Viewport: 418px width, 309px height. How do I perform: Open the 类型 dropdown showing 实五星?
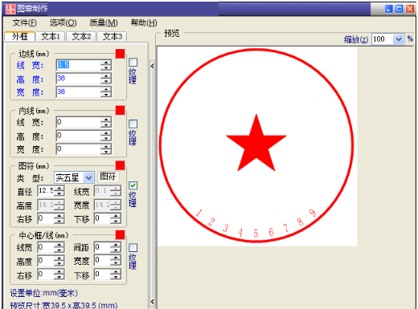[x=88, y=177]
